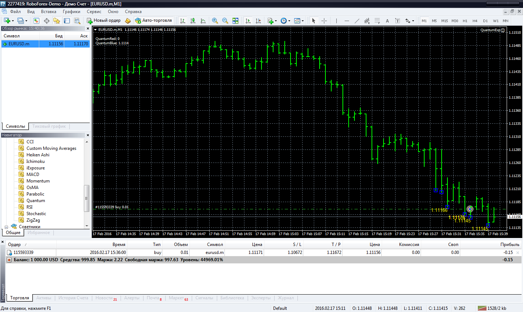Zoom out of the chart
The height and width of the screenshot is (312, 523).
click(x=225, y=21)
